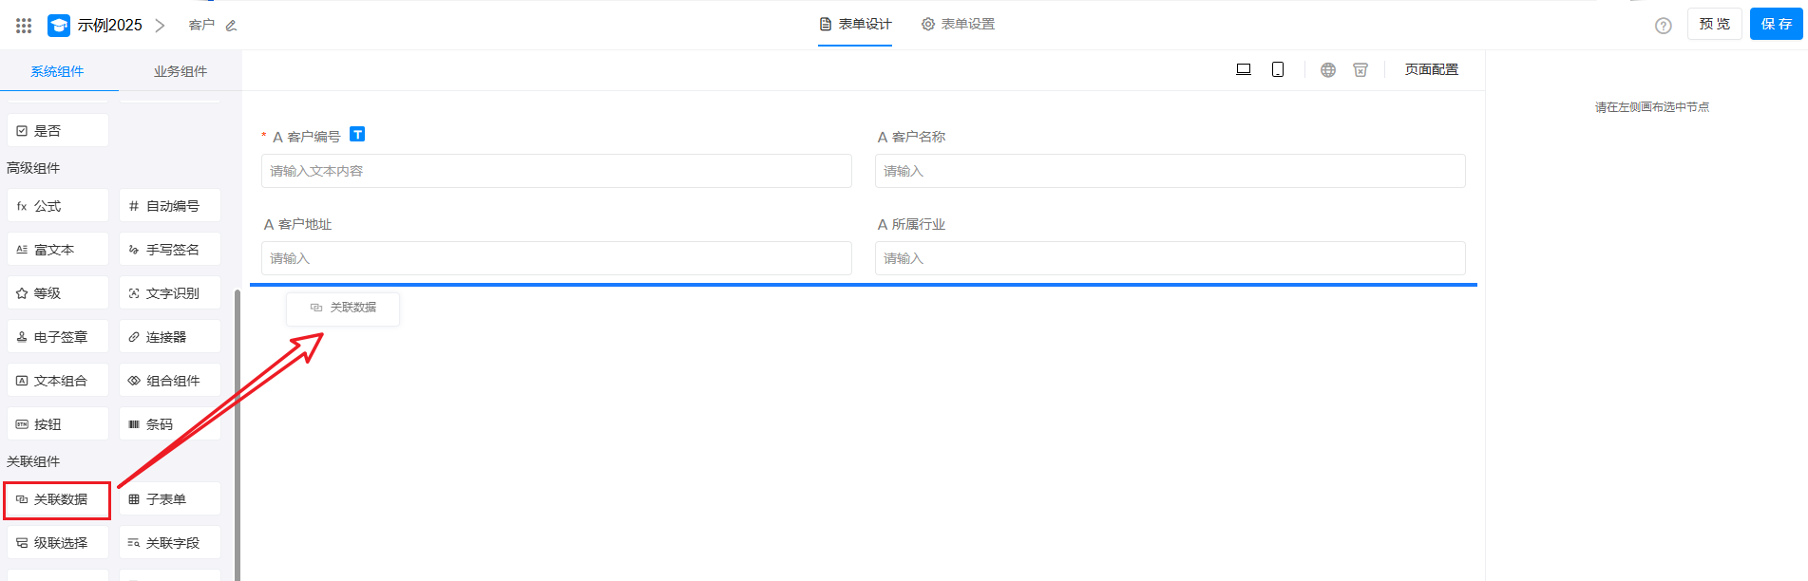The width and height of the screenshot is (1808, 581).
Task: Open the help question mark icon
Action: (x=1663, y=26)
